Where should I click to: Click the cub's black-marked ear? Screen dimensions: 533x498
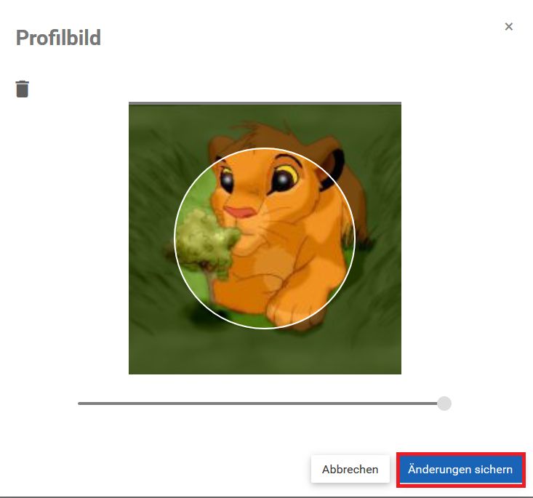pyautogui.click(x=332, y=166)
